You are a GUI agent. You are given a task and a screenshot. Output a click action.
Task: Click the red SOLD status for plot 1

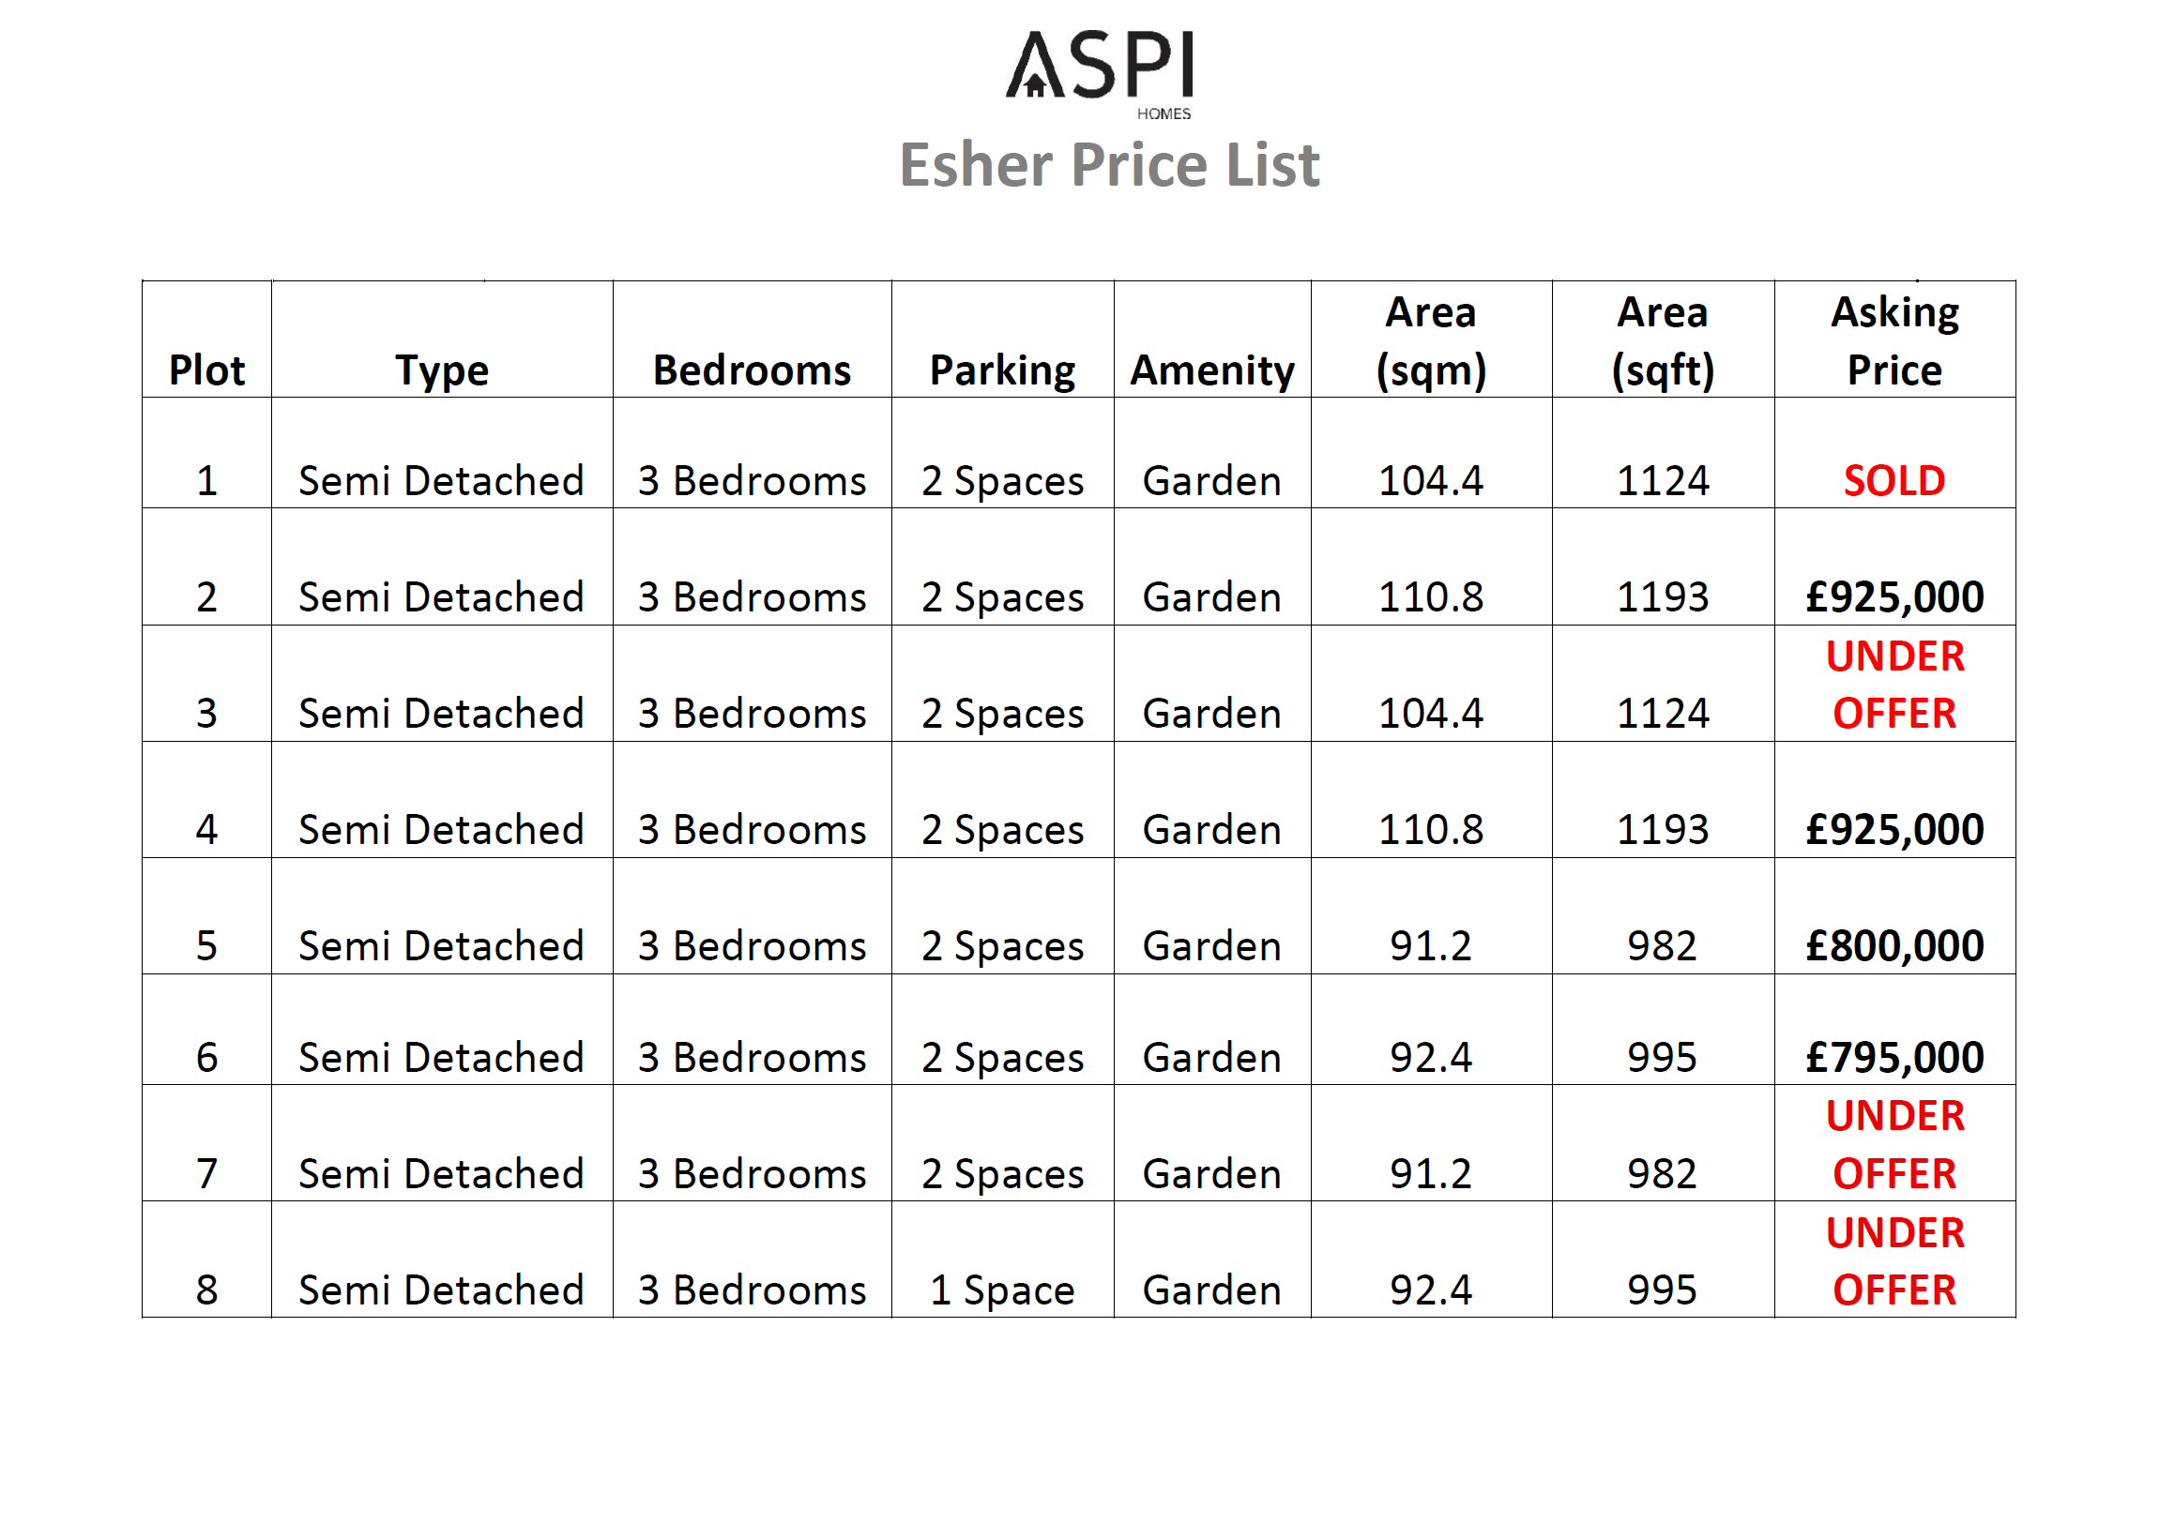click(1894, 481)
